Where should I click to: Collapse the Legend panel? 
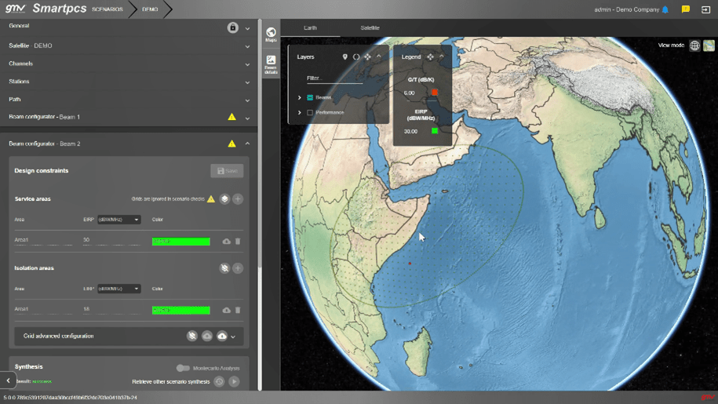click(x=442, y=56)
